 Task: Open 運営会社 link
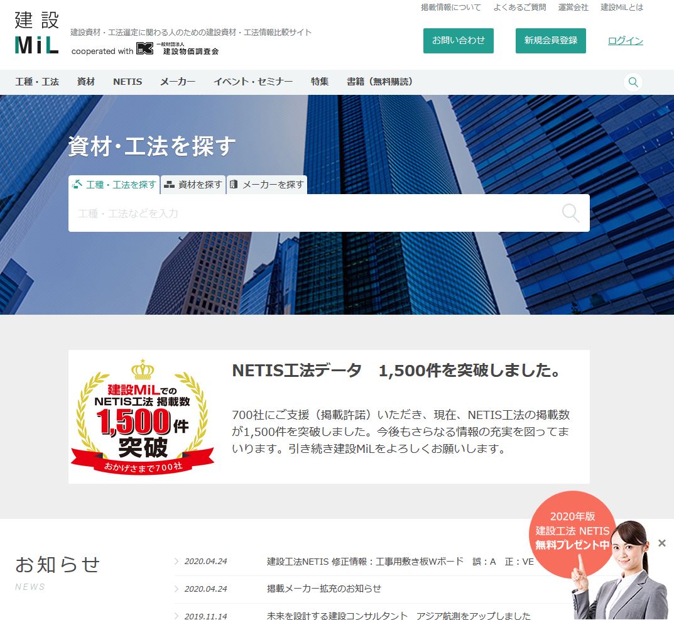573,8
